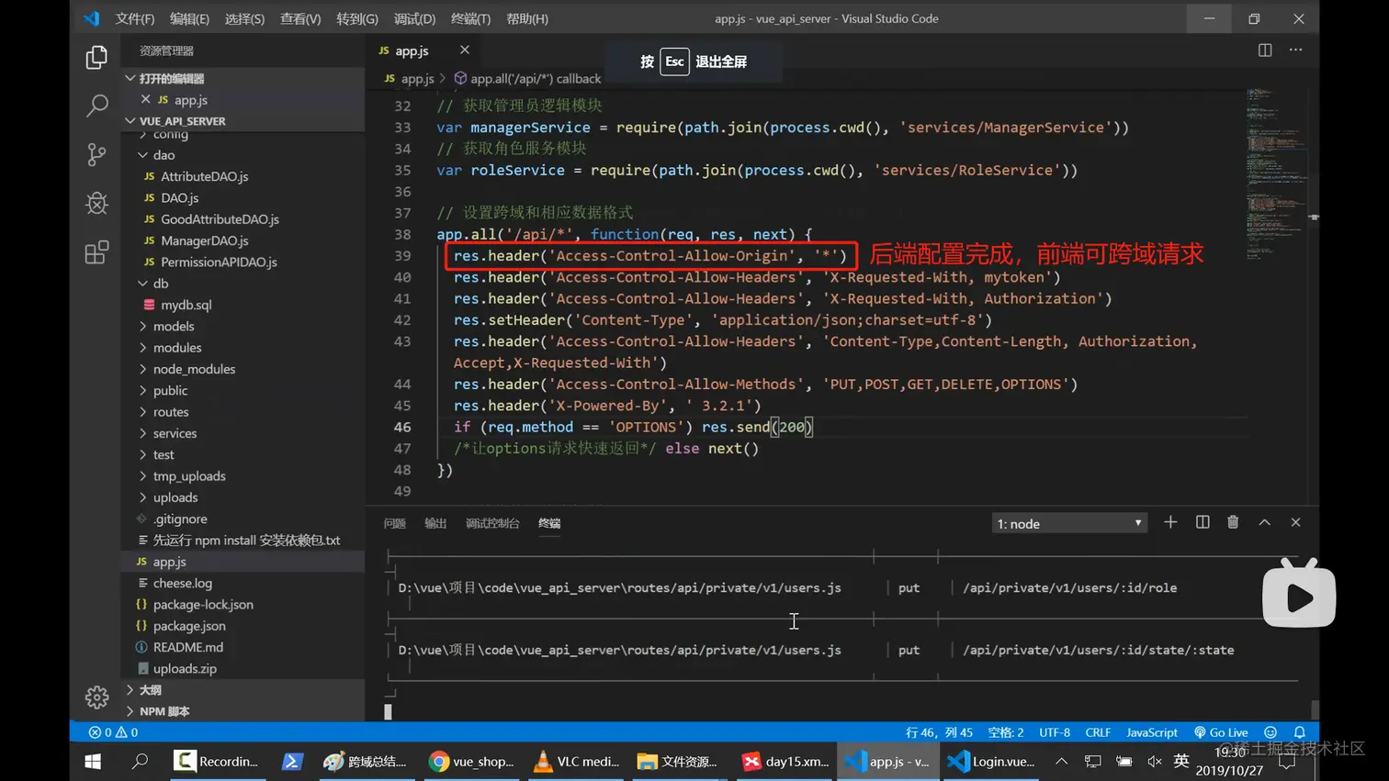The image size is (1389, 781).
Task: Open the feedback smiley in status bar
Action: [x=1270, y=732]
